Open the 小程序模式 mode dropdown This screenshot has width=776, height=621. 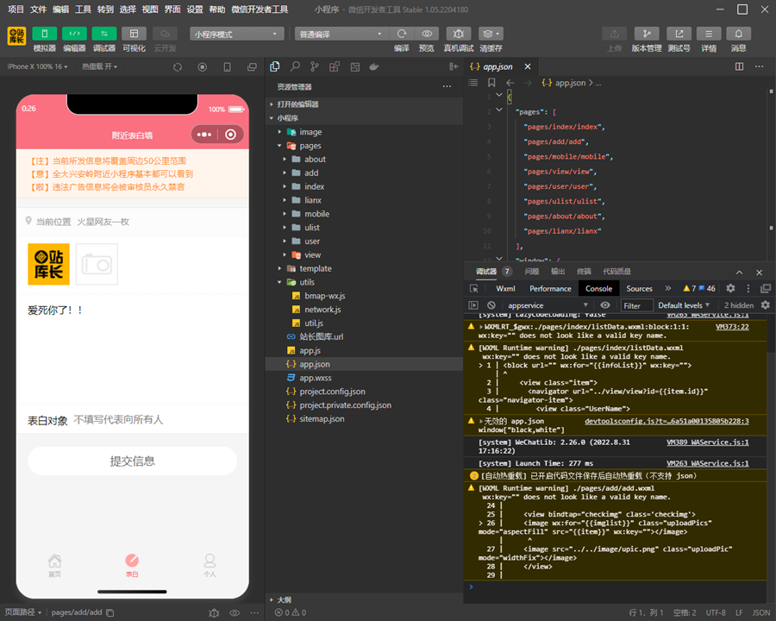[237, 34]
